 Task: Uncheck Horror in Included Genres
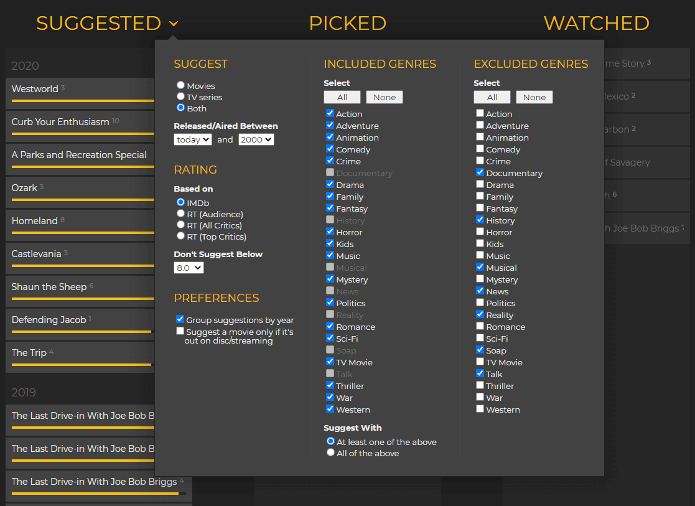point(330,232)
